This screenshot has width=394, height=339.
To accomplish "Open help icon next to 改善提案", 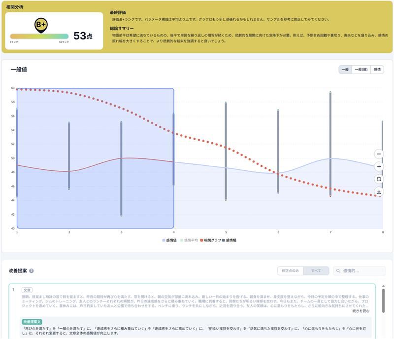I will 32,271.
